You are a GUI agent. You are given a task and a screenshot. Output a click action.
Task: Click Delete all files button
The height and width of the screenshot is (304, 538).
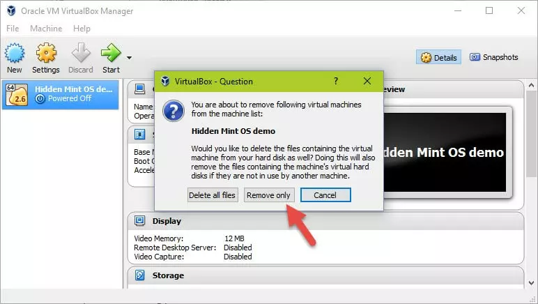pos(213,195)
